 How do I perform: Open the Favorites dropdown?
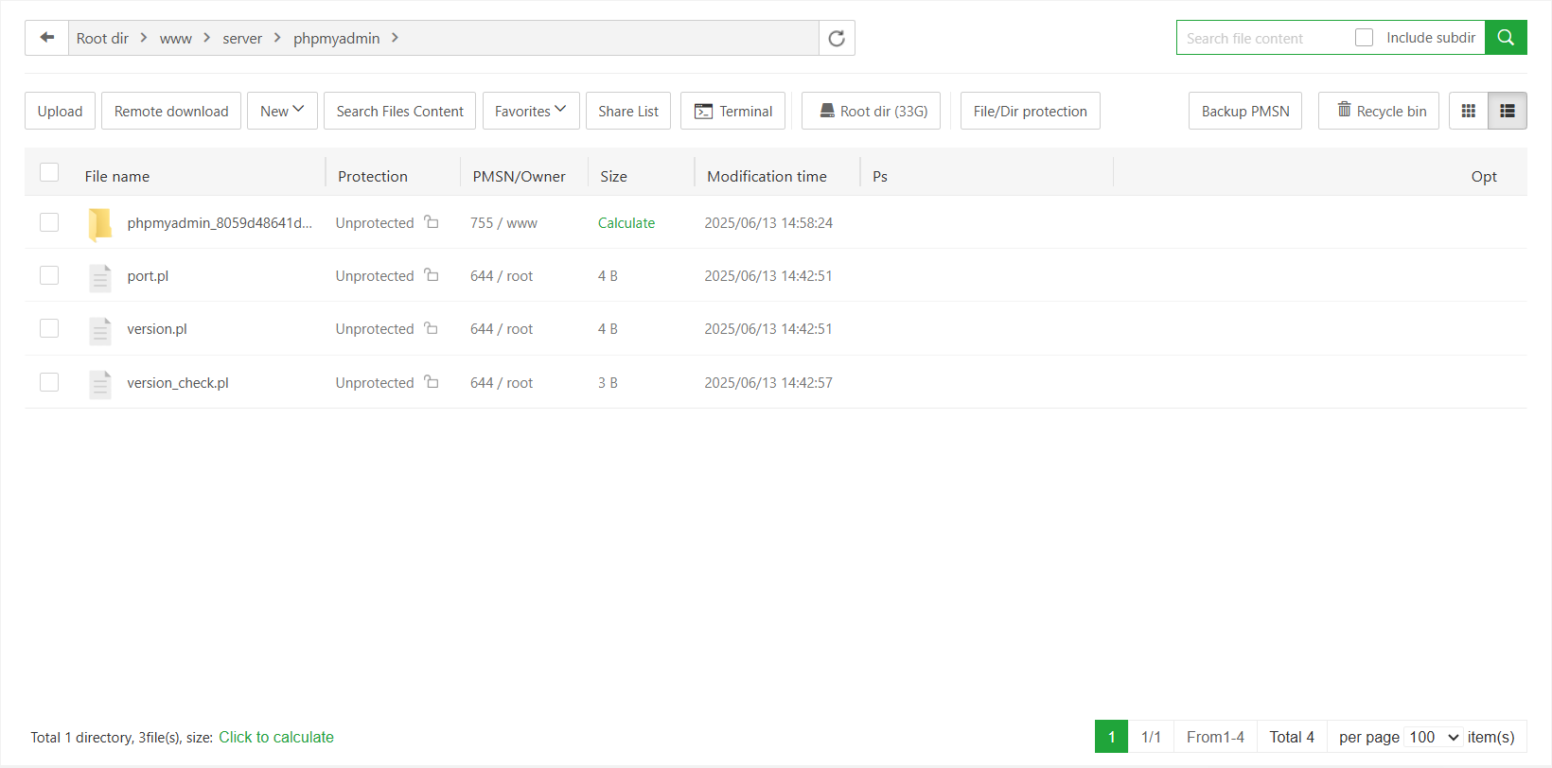pyautogui.click(x=530, y=111)
